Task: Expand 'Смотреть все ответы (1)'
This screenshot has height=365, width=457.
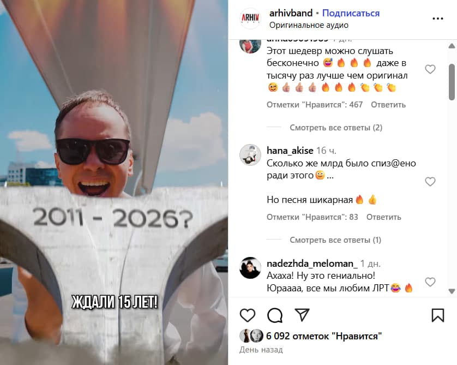Action: click(335, 240)
